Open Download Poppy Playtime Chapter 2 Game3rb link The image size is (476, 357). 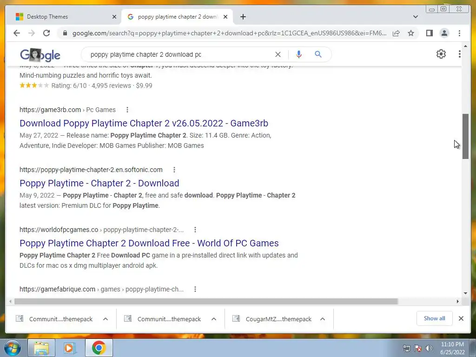coord(144,123)
